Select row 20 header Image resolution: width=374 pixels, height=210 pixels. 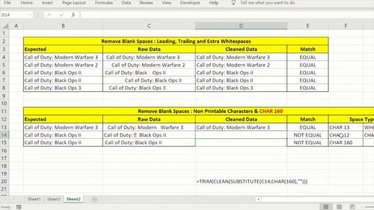click(x=4, y=181)
